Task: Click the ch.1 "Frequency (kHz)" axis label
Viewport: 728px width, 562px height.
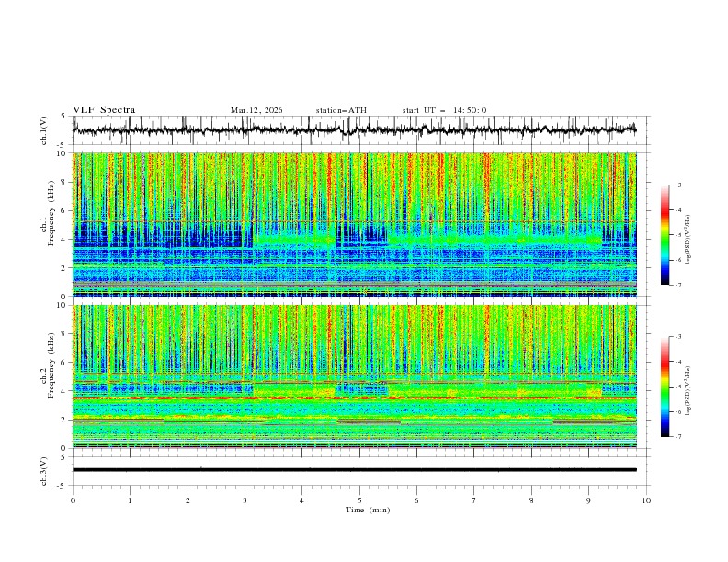Action: pyautogui.click(x=51, y=214)
